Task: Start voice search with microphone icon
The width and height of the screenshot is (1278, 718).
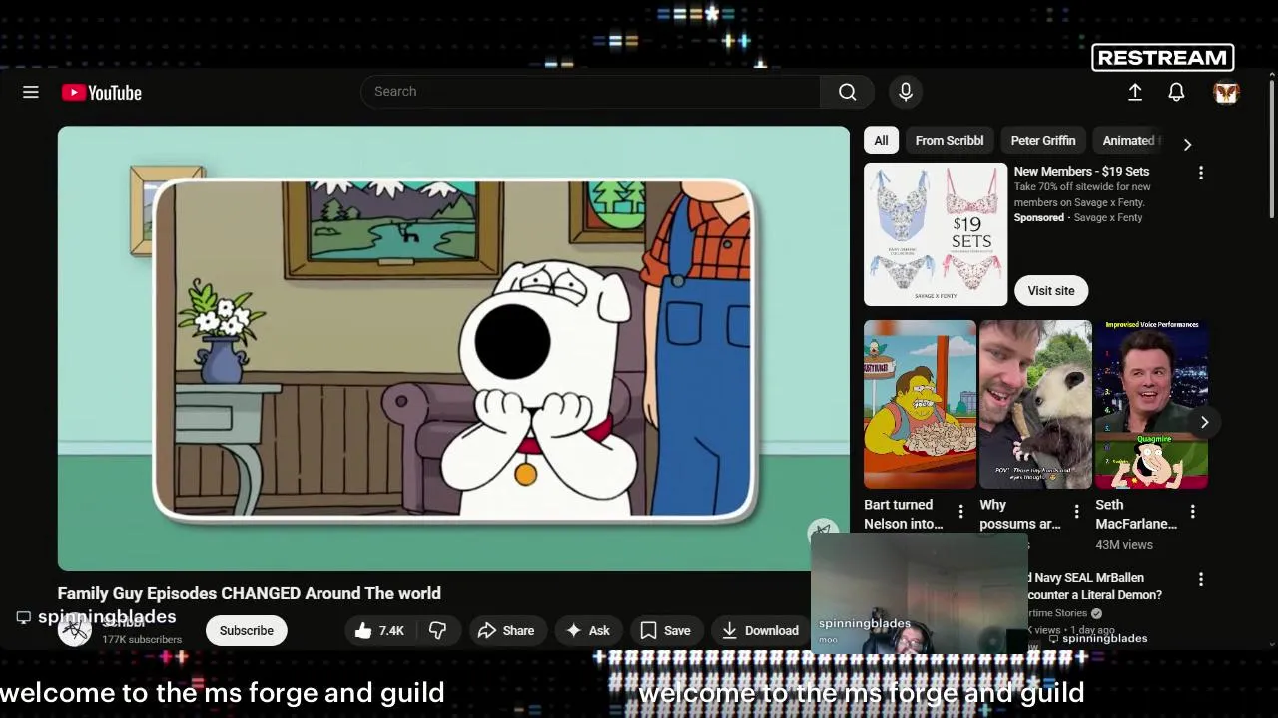Action: [906, 92]
